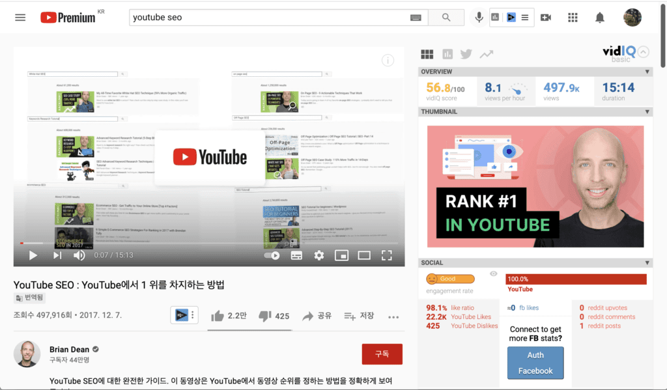
Task: Open vidIQ badge three-dot menu
Action: 193,315
